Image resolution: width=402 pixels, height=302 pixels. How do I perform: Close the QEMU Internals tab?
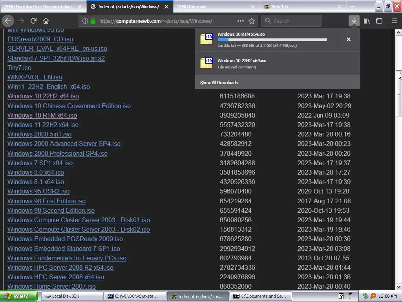[253, 7]
